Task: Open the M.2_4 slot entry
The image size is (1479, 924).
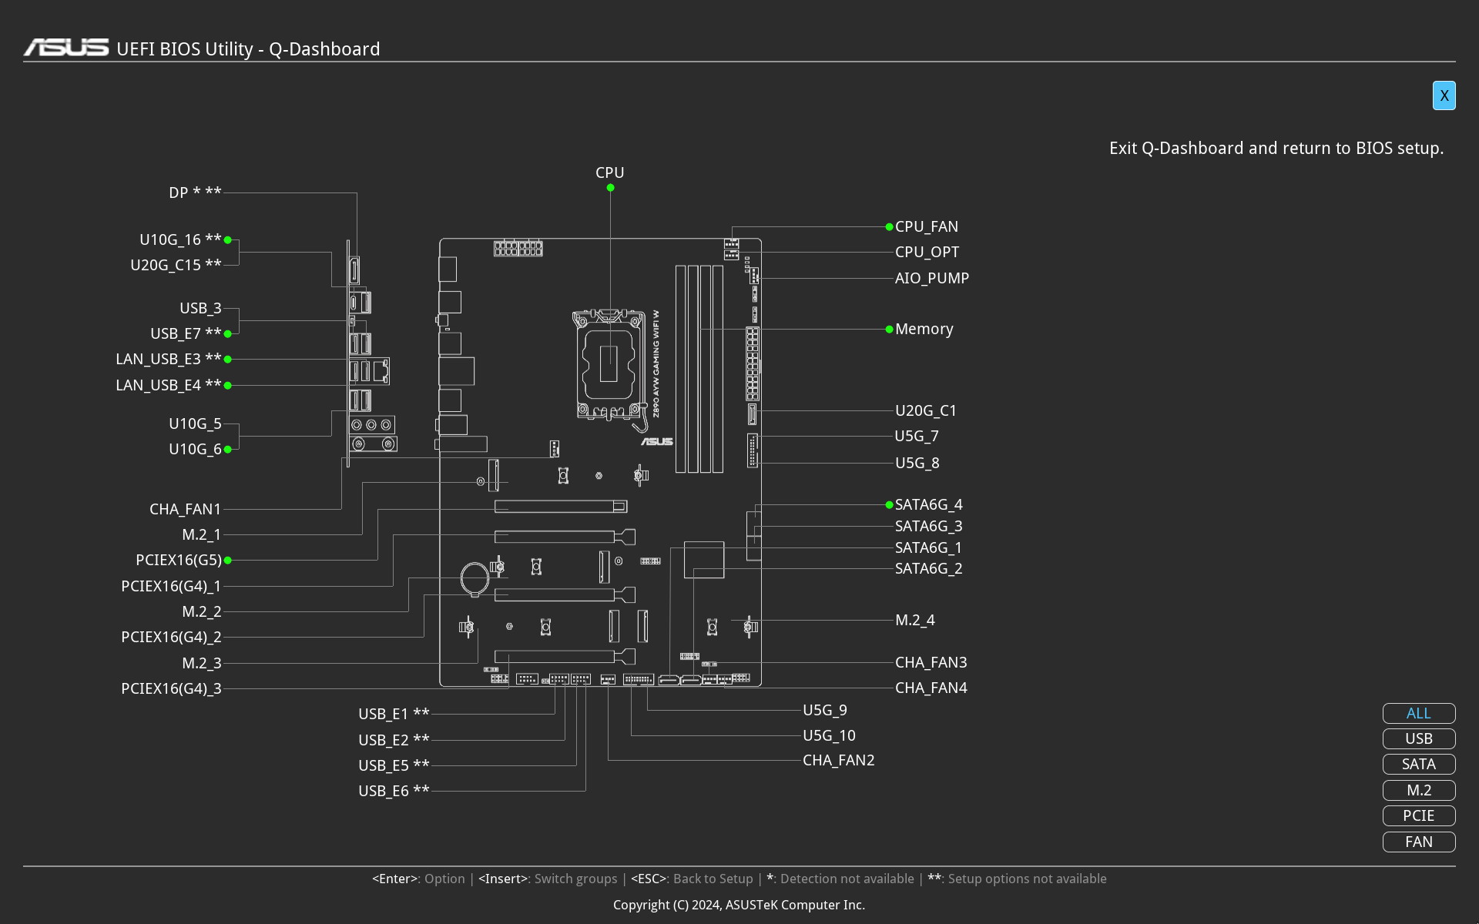Action: point(914,620)
